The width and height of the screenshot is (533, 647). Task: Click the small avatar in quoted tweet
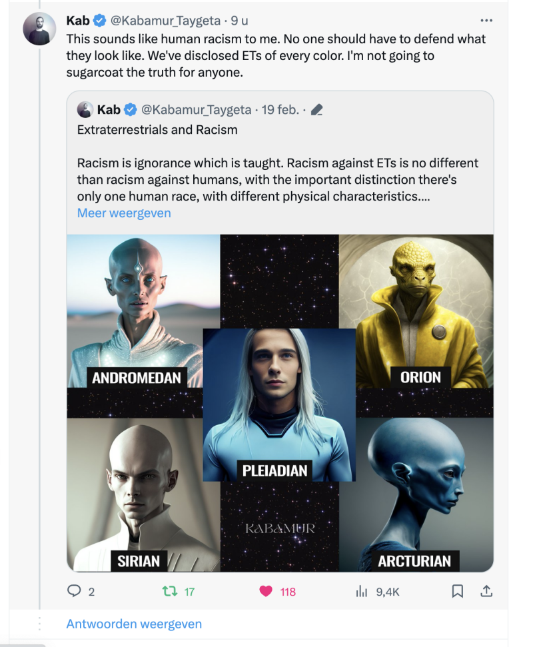[85, 109]
